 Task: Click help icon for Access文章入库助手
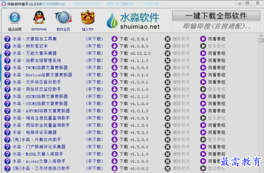point(8,161)
